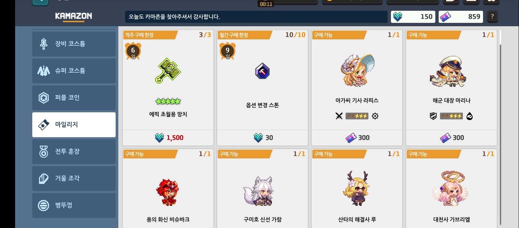519x228 pixels.
Task: Buy 아가씨 기사 라피스 for 300 tickets
Action: [357, 138]
